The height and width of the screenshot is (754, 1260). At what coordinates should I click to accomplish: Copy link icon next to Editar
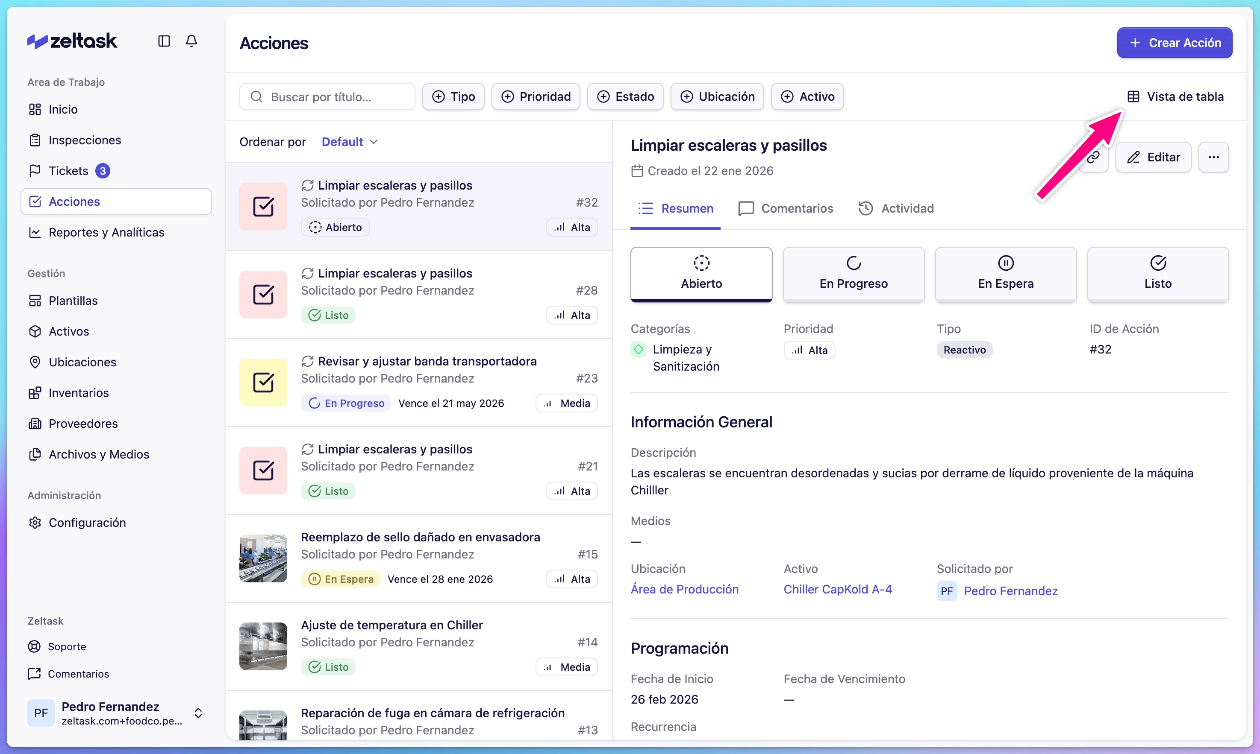[1094, 157]
